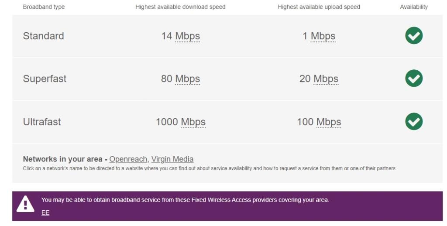Click the Standard availability checkmark icon

(x=414, y=36)
